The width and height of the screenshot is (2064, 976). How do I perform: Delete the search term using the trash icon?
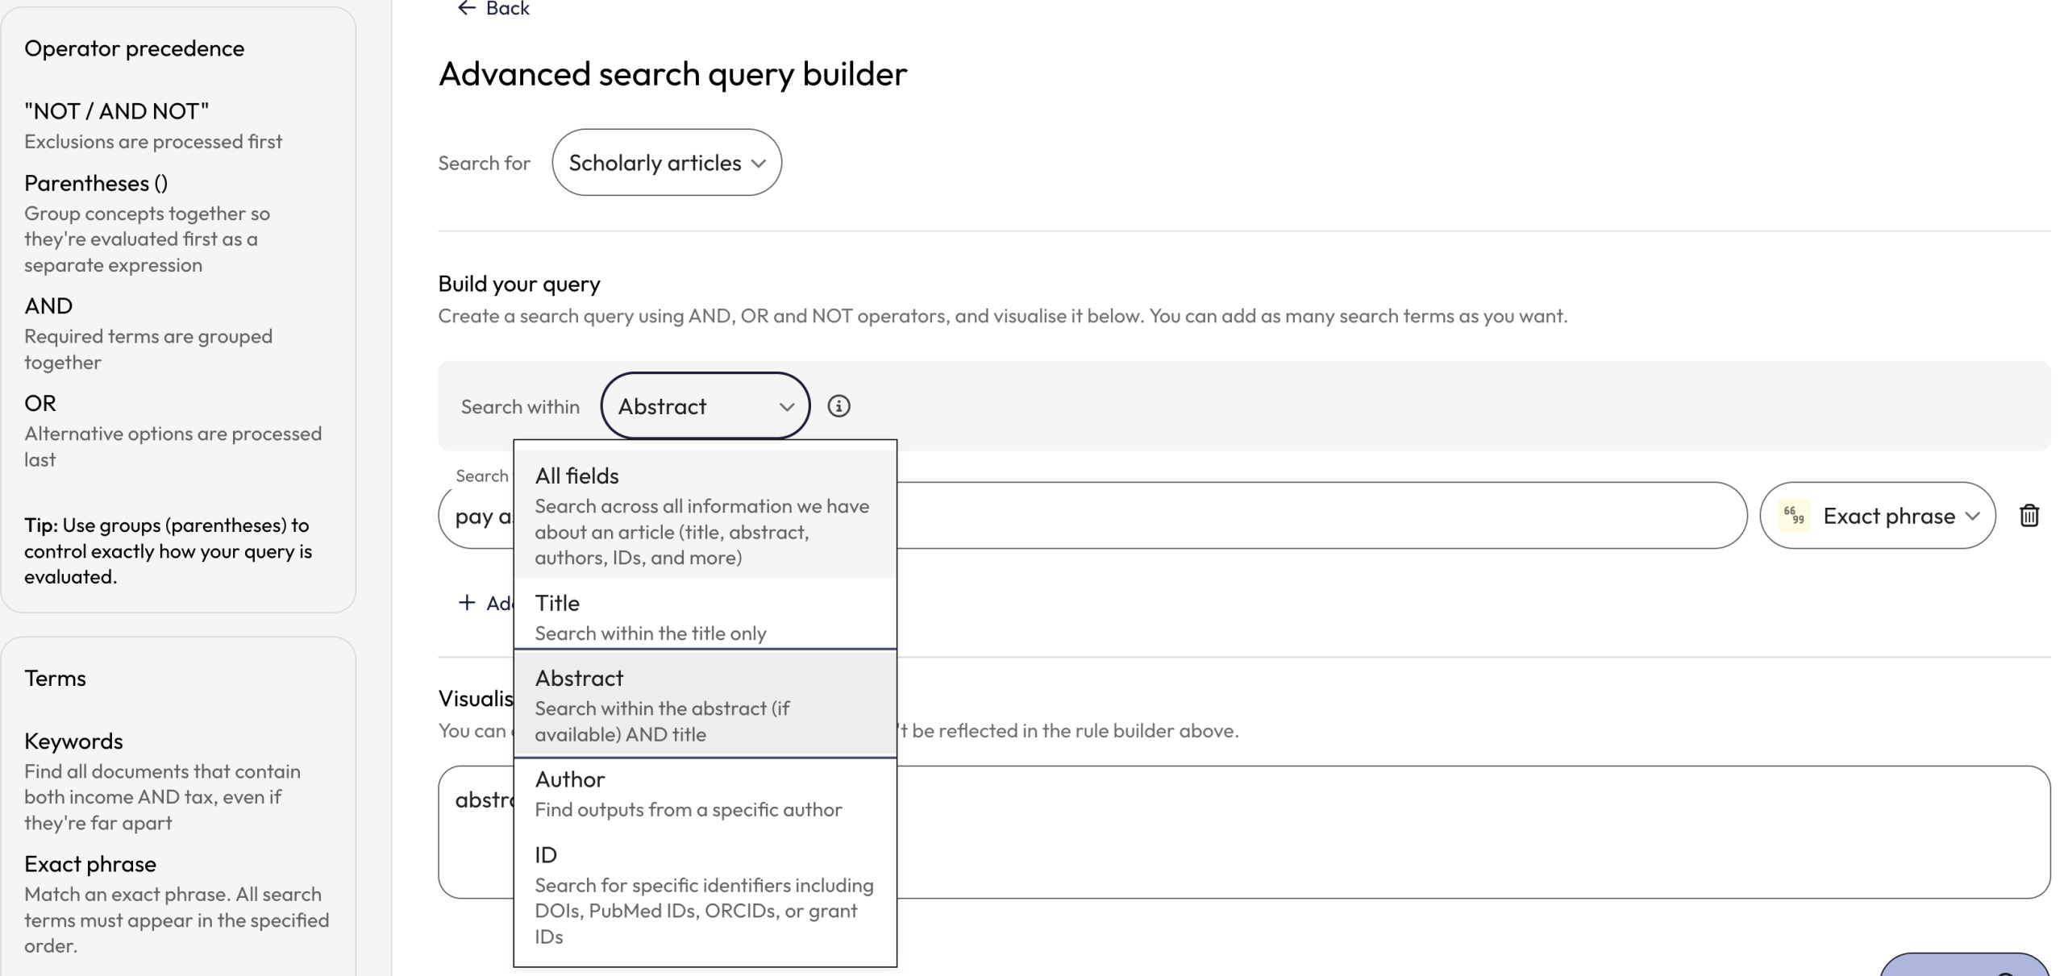(x=2030, y=515)
